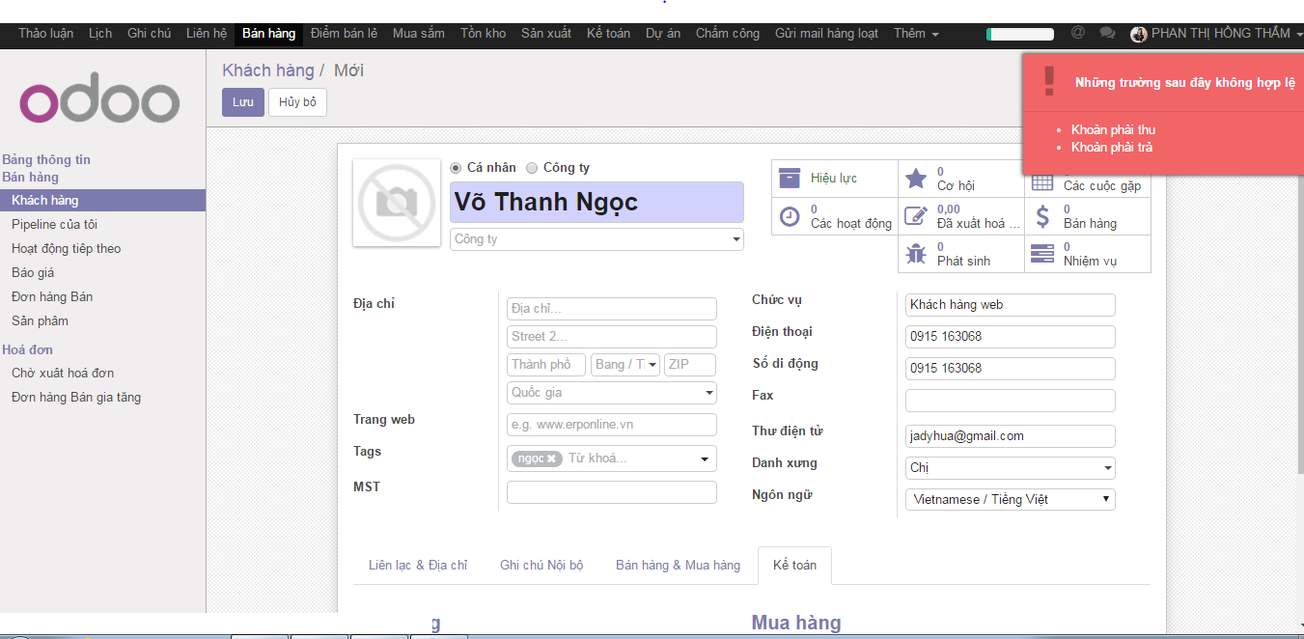Screen dimensions: 1304x639
Task: Switch to Liên lạc & Địa chỉ tab
Action: click(418, 566)
